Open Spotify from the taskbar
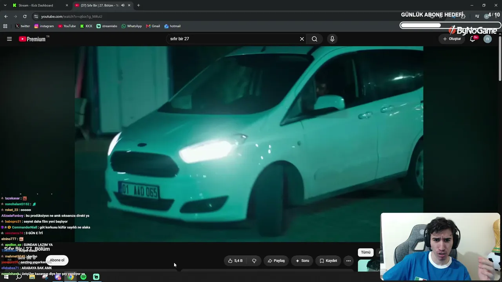Screen dimensions: 502x282 [83, 277]
